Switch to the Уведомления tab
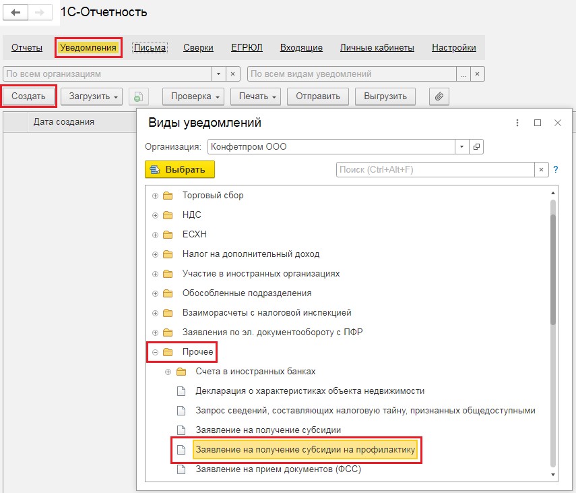The width and height of the screenshot is (576, 493). (88, 47)
